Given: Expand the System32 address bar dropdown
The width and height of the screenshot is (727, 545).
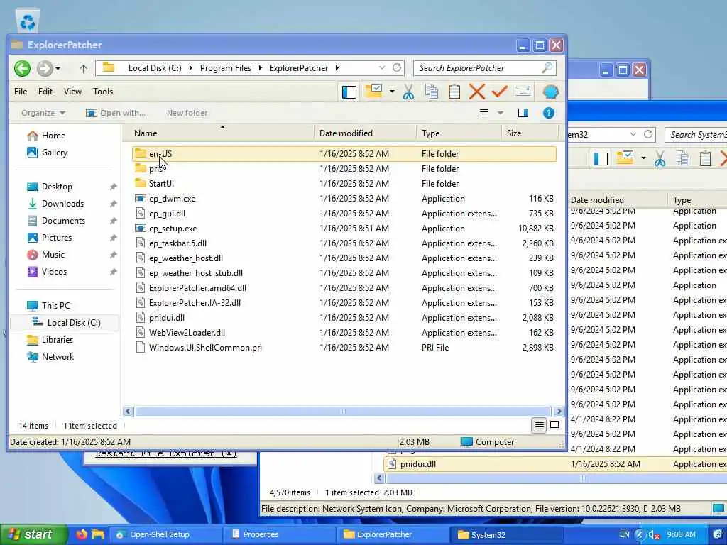Looking at the screenshot, I should (x=633, y=134).
